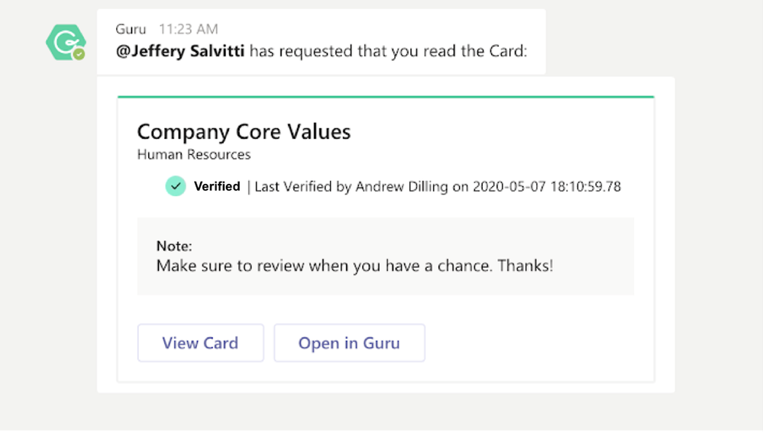Click the Company Core Values card title

[x=244, y=131]
